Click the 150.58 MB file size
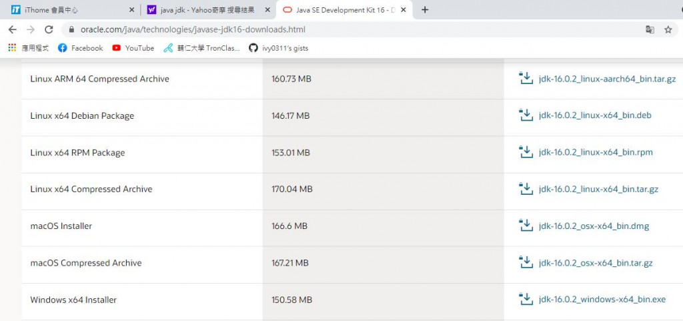 [292, 300]
